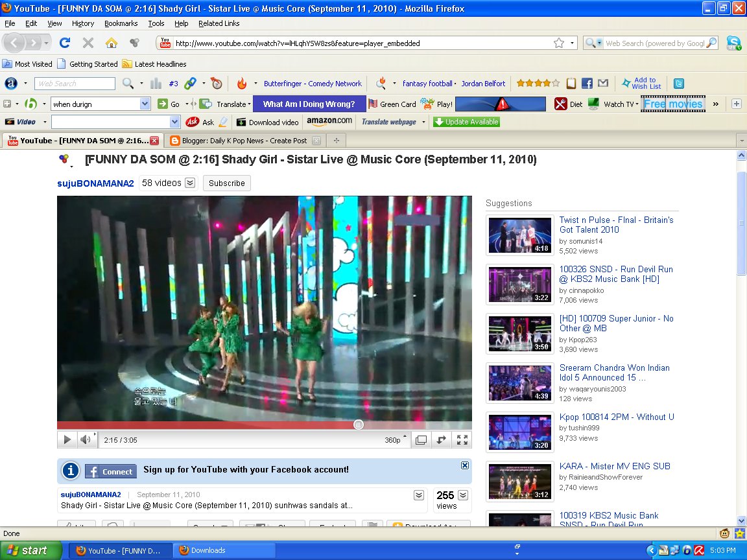
Task: Click the magnifier search icon in AOL toolbar
Action: tap(128, 84)
